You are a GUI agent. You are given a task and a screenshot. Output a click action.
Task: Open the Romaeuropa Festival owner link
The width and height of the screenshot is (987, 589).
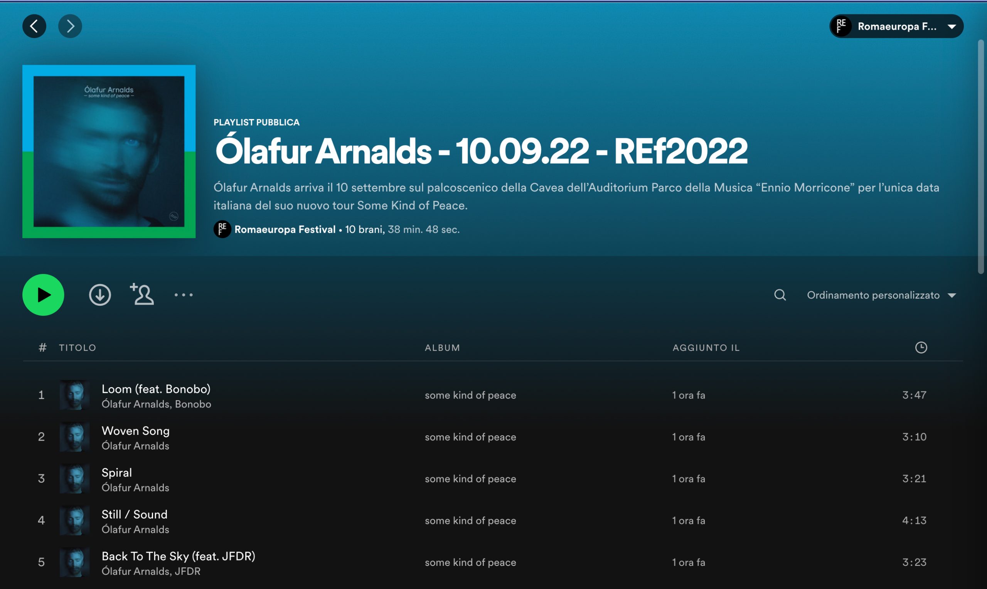(x=285, y=229)
